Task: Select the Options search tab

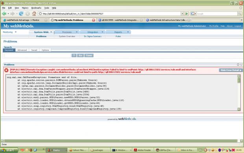Action: click(45, 50)
